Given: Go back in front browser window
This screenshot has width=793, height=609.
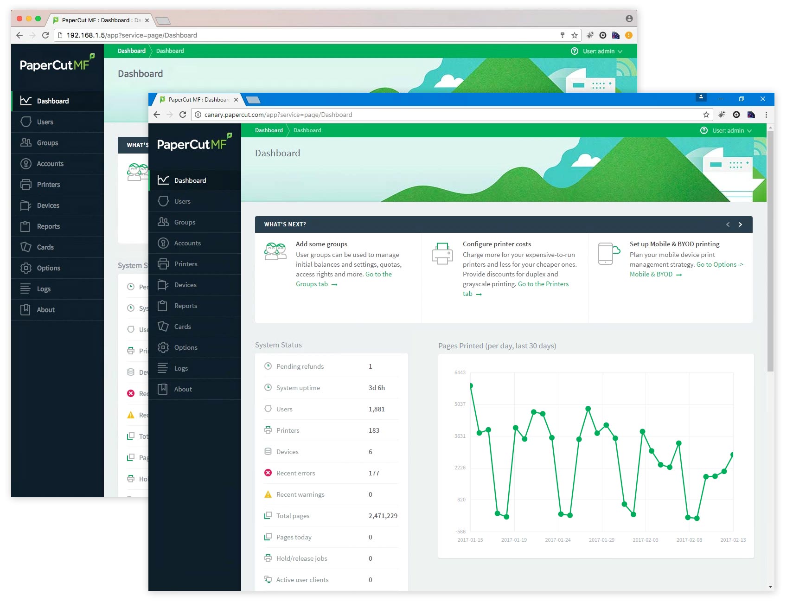Looking at the screenshot, I should (x=157, y=115).
